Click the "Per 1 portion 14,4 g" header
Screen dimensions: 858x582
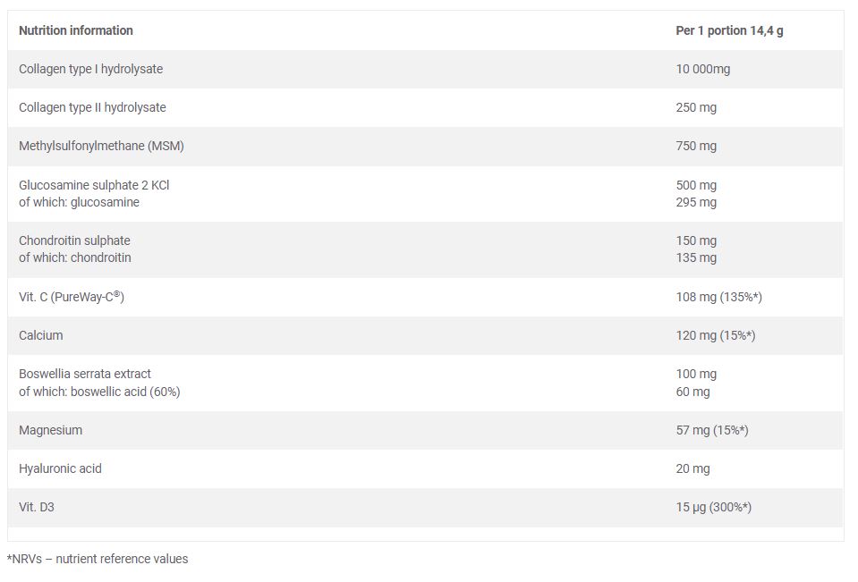(729, 30)
